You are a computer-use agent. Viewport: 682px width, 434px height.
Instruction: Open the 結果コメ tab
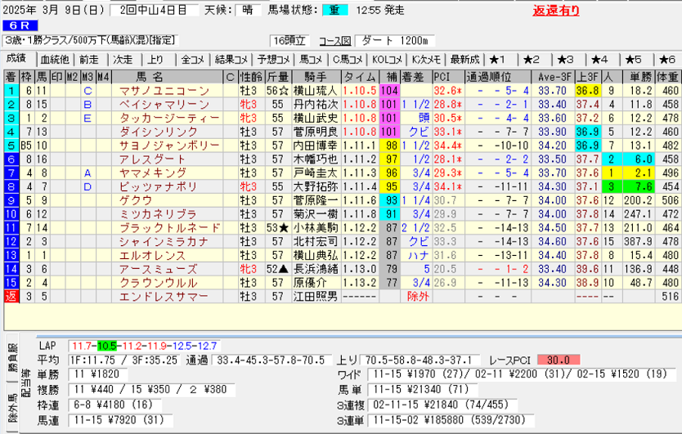click(x=231, y=60)
